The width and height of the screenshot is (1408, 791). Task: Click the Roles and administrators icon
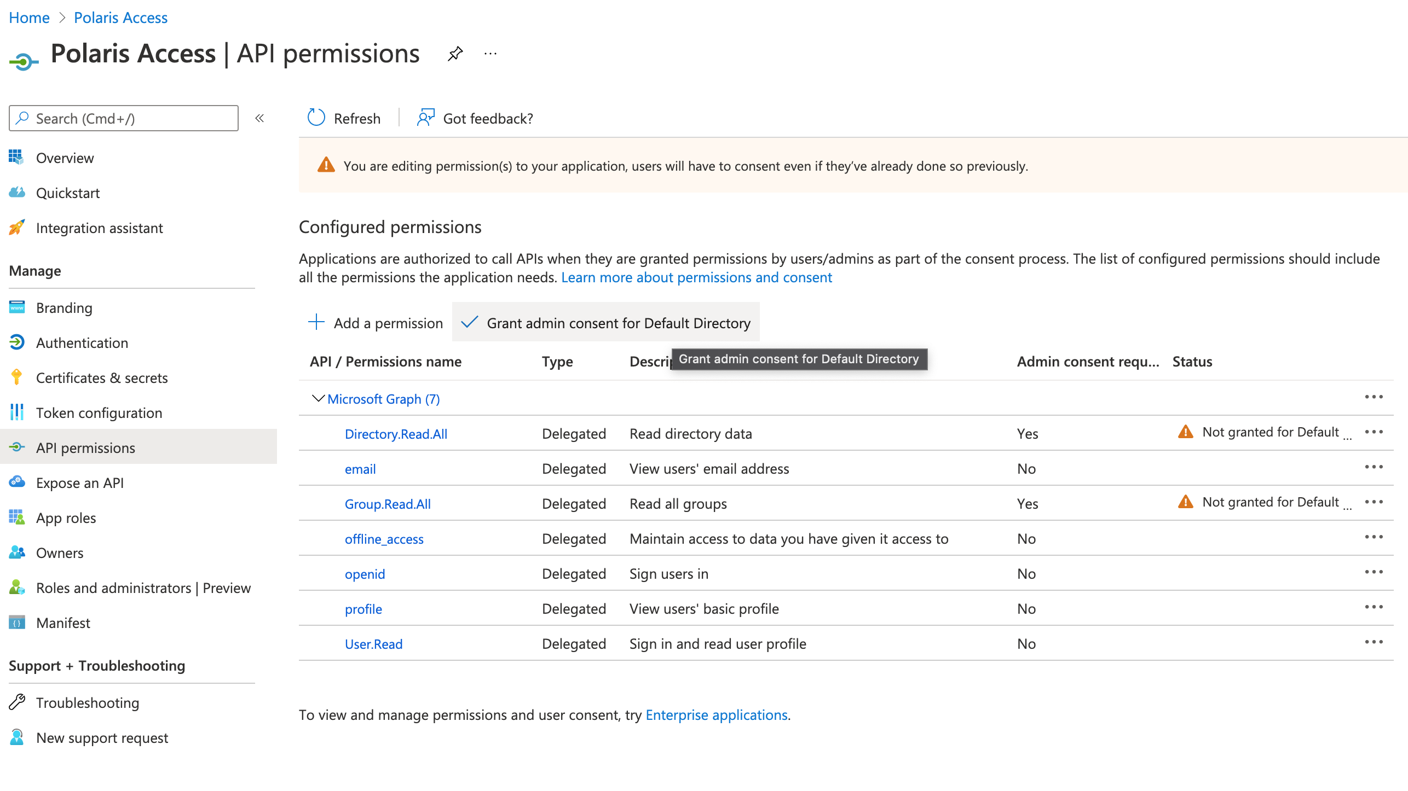(16, 588)
